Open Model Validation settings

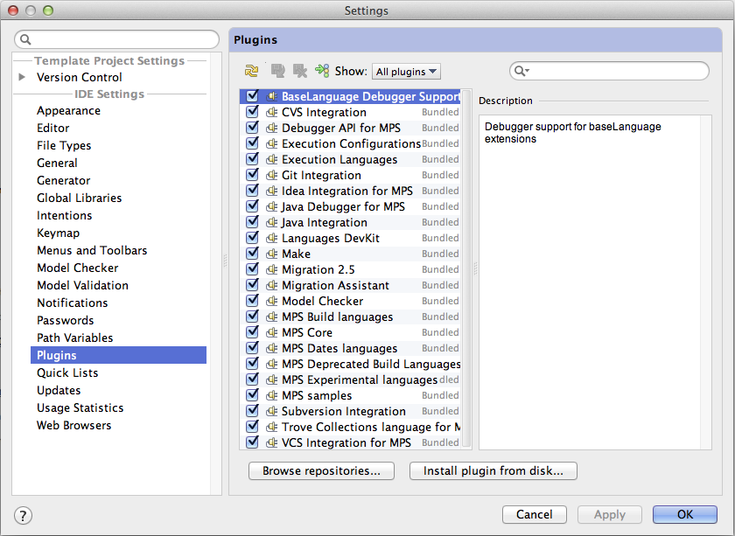82,285
